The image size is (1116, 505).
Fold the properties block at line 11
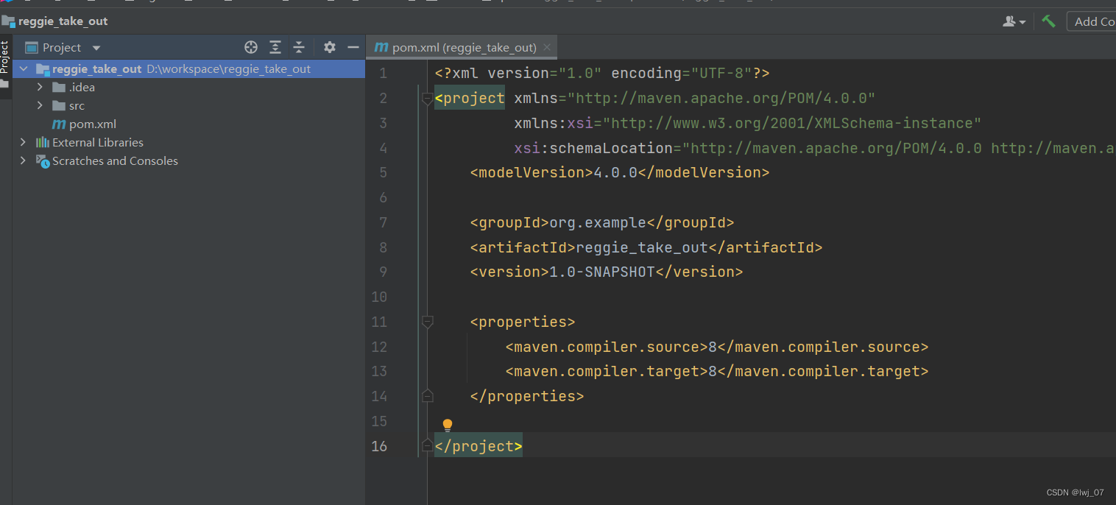coord(427,322)
